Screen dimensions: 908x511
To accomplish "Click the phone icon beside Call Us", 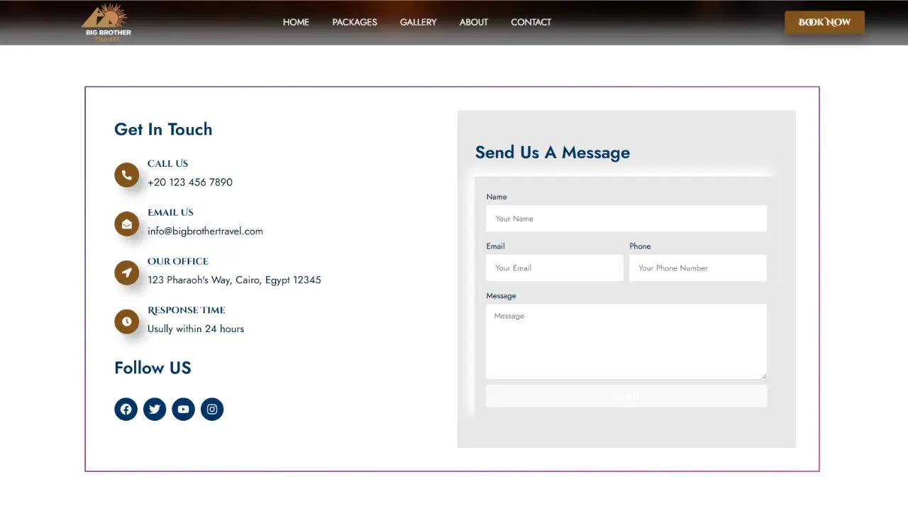I will [x=126, y=175].
